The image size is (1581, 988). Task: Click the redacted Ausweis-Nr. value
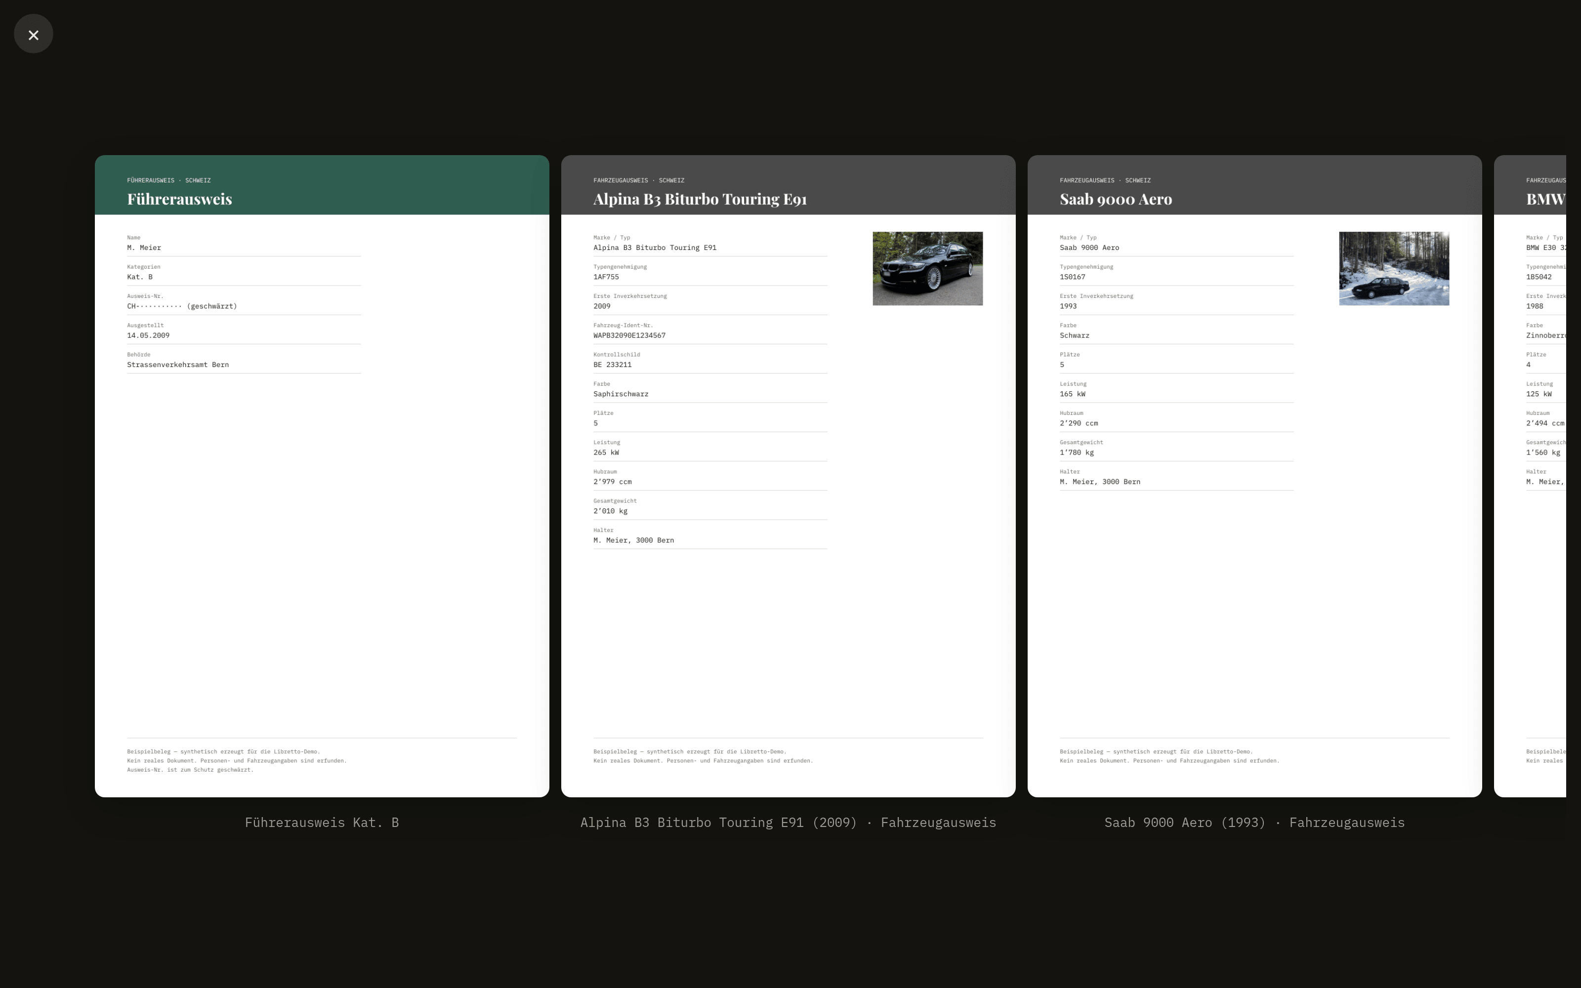(x=182, y=306)
